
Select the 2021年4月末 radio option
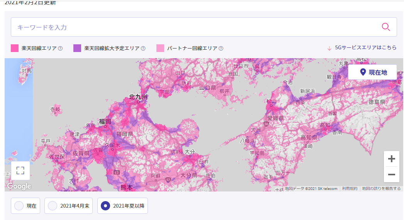68,206
